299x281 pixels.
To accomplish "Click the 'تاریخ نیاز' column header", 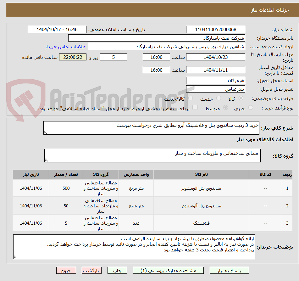I will click(x=31, y=174).
